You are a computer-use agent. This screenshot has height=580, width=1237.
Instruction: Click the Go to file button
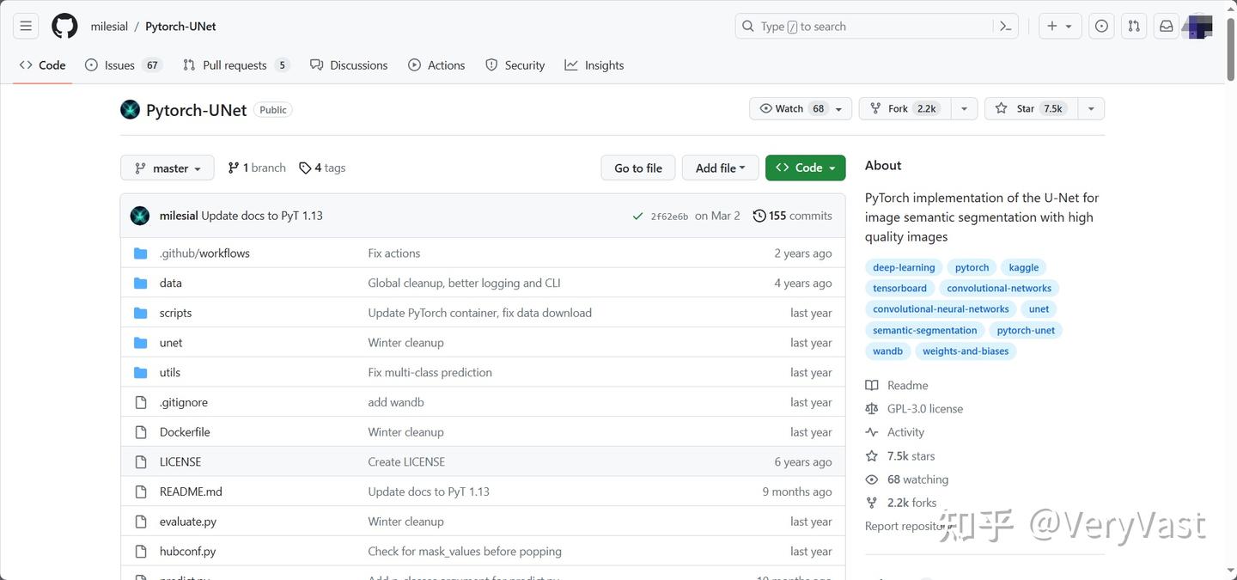pos(637,168)
